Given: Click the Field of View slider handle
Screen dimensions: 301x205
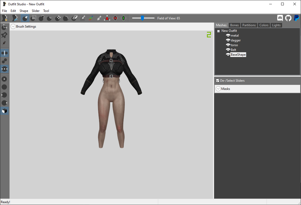Looking at the screenshot, I should pos(142,18).
